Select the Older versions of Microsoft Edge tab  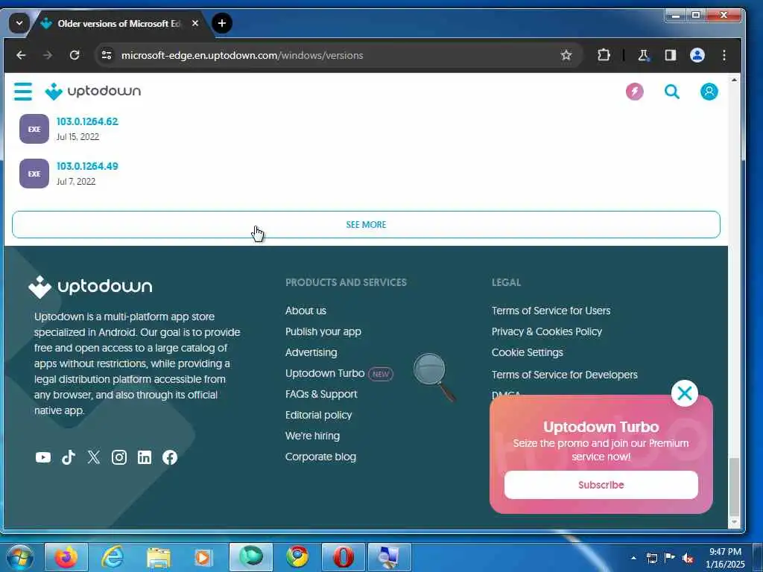point(119,23)
